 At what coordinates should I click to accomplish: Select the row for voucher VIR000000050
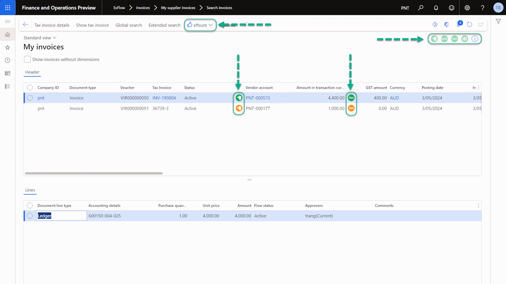[30, 98]
